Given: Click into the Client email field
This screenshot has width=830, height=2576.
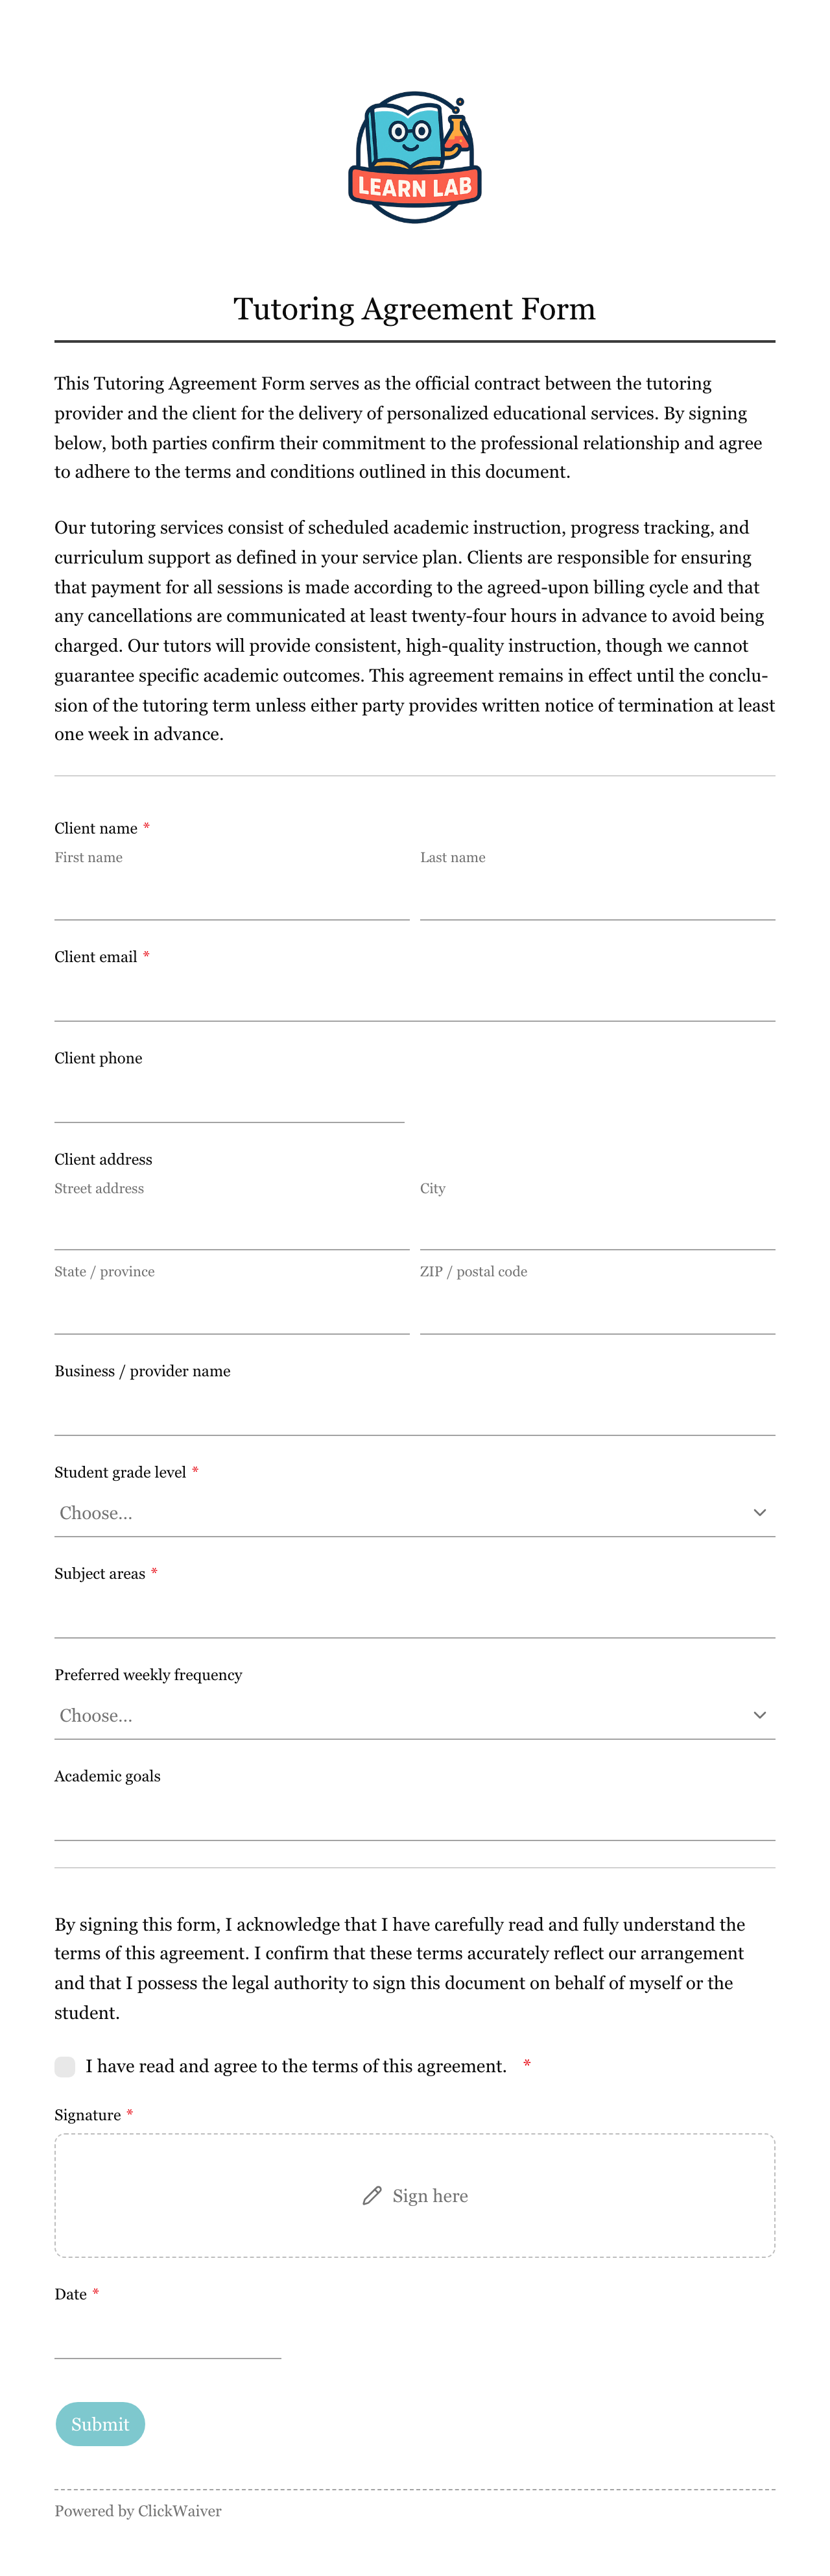Looking at the screenshot, I should 414,998.
